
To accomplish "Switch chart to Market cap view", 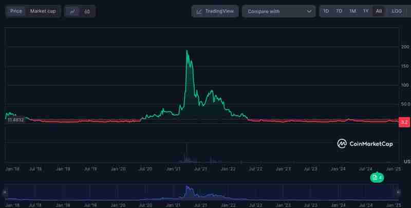I will [x=43, y=11].
